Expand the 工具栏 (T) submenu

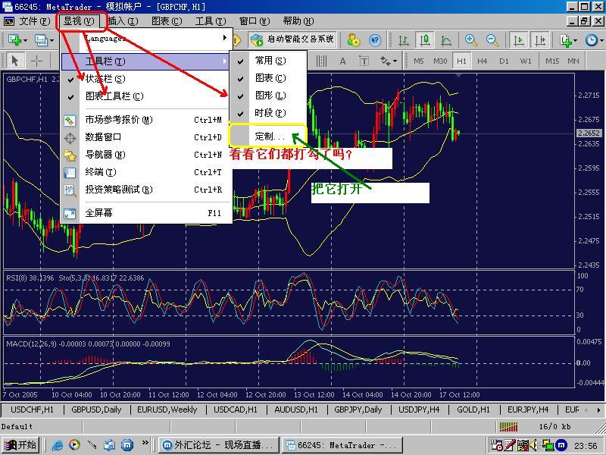(x=146, y=61)
